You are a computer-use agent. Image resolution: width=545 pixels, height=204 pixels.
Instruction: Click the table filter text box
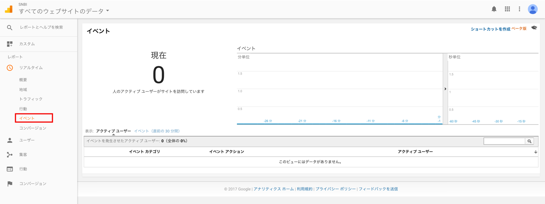(505, 141)
